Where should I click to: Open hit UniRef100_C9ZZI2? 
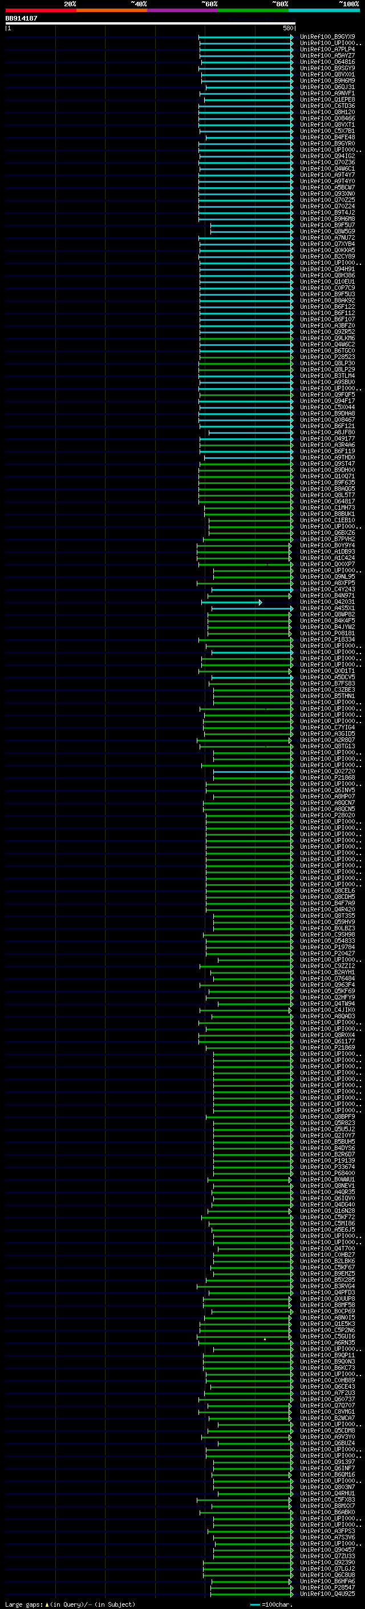[327, 966]
